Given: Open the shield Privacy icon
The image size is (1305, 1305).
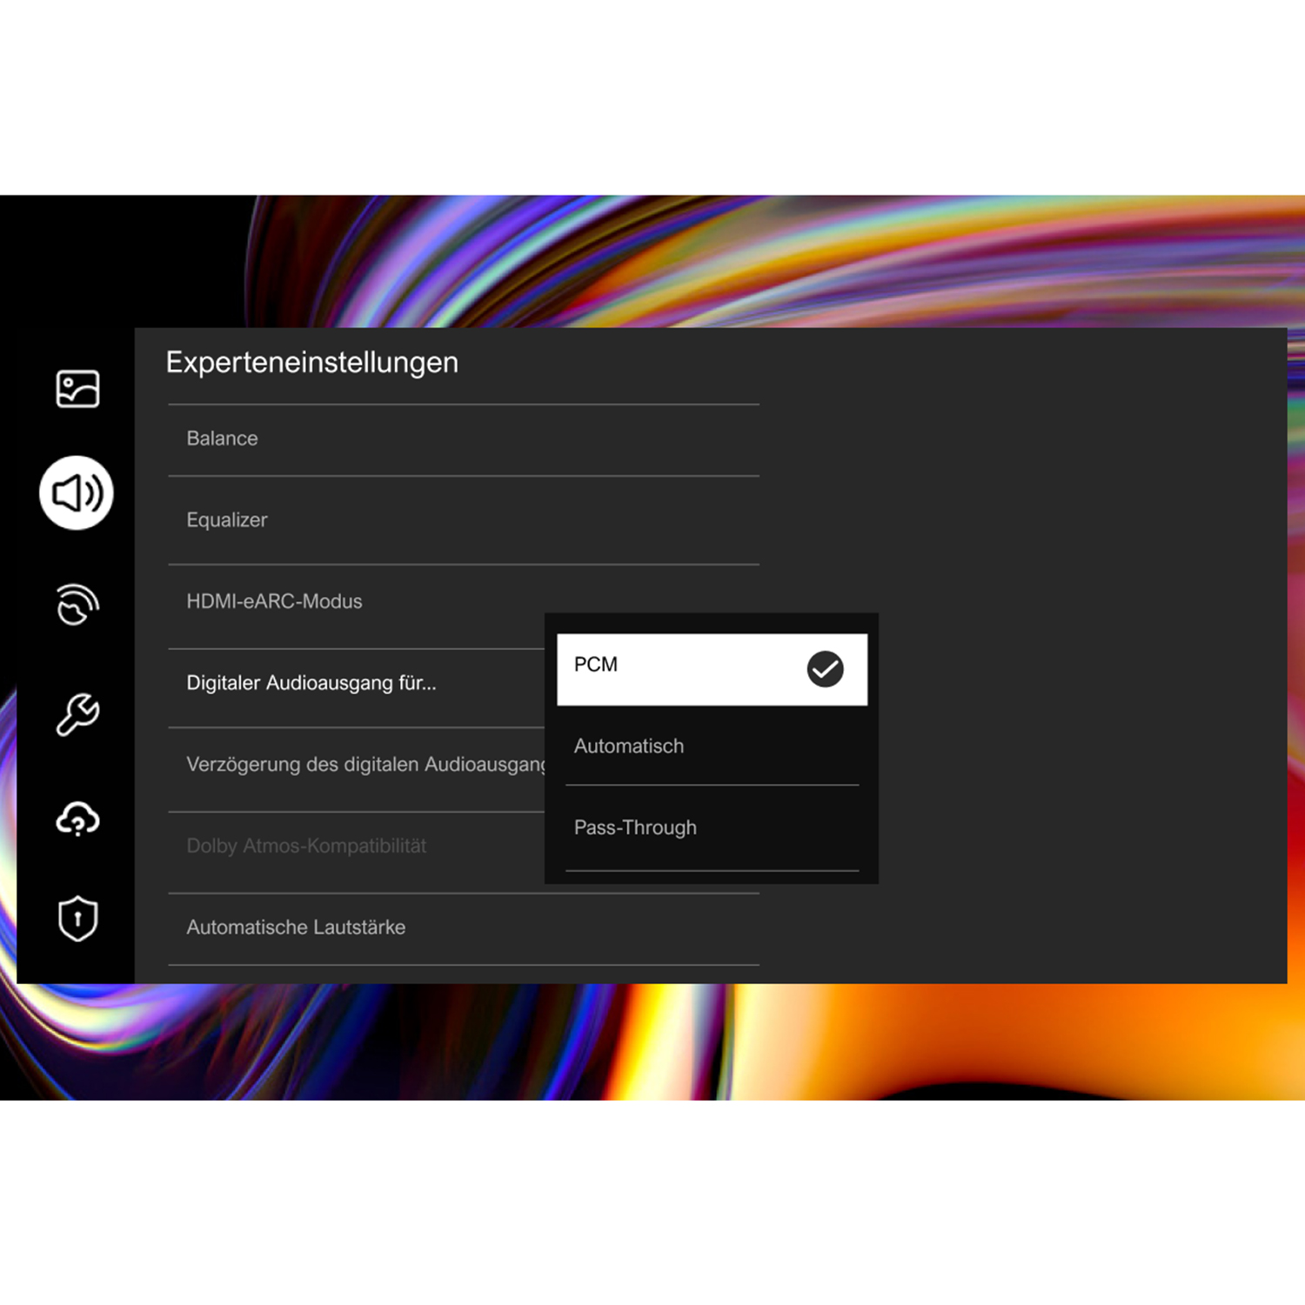Looking at the screenshot, I should pyautogui.click(x=77, y=919).
